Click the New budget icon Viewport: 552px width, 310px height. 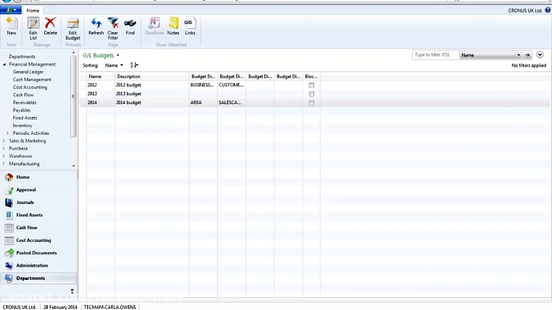[x=11, y=26]
